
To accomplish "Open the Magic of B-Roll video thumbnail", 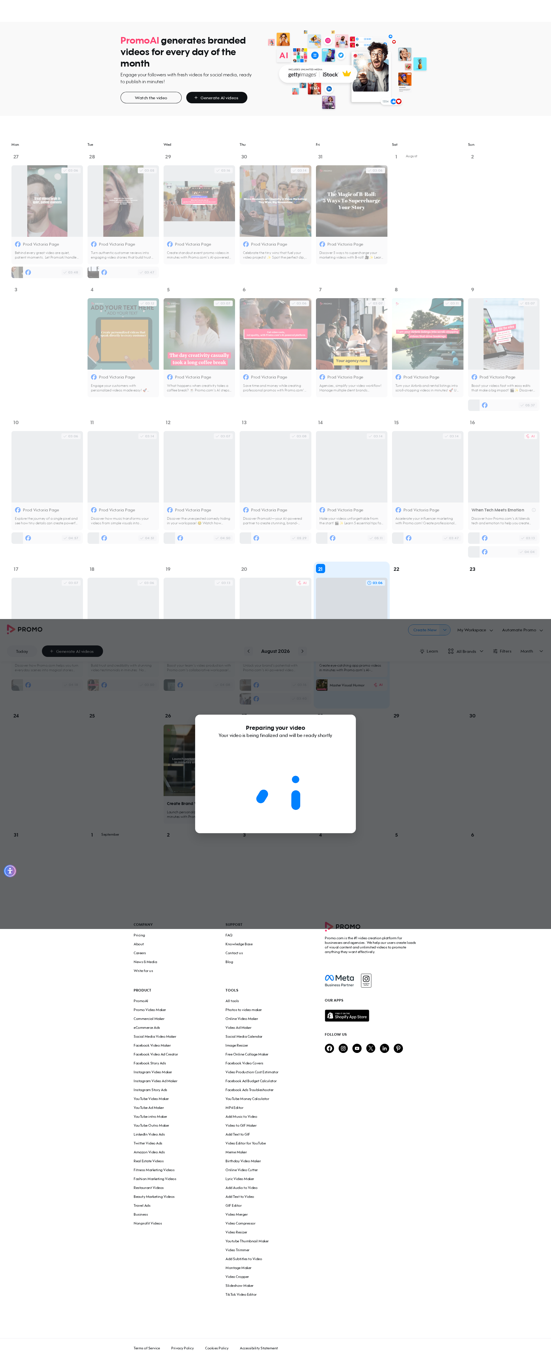I will point(352,201).
